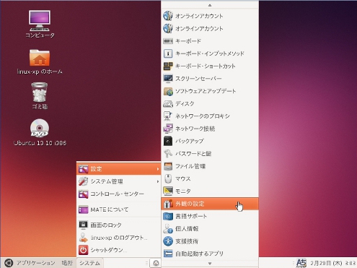Click linux-xp のログアウト... entry
This screenshot has height=268, width=357.
click(x=118, y=238)
